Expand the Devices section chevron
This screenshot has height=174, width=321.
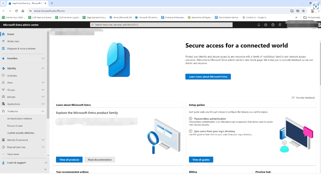[43, 97]
